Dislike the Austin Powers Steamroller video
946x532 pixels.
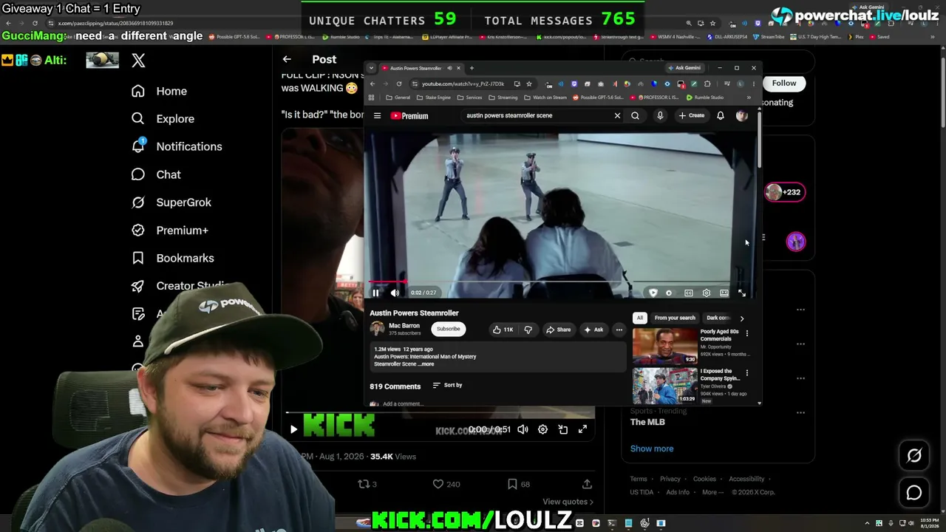point(528,330)
